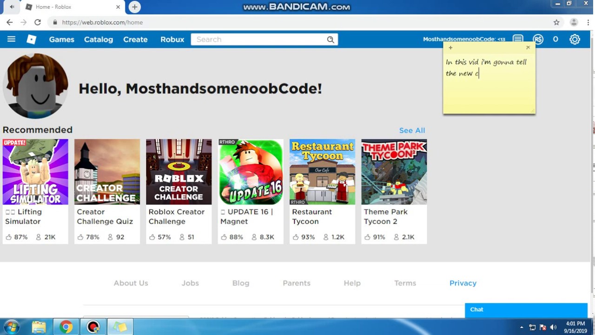The image size is (595, 335).
Task: Open Restaurant Tycoon game thumbnail
Action: pyautogui.click(x=322, y=172)
